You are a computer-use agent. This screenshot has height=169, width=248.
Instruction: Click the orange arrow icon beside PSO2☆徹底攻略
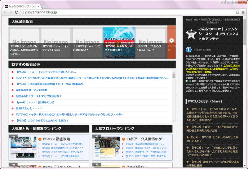pyautogui.click(x=40, y=139)
